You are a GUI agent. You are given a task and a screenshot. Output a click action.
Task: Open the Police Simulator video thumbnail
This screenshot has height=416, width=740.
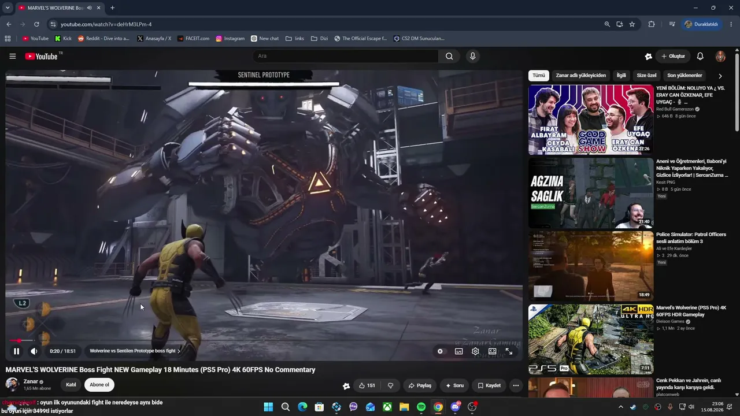coord(591,266)
